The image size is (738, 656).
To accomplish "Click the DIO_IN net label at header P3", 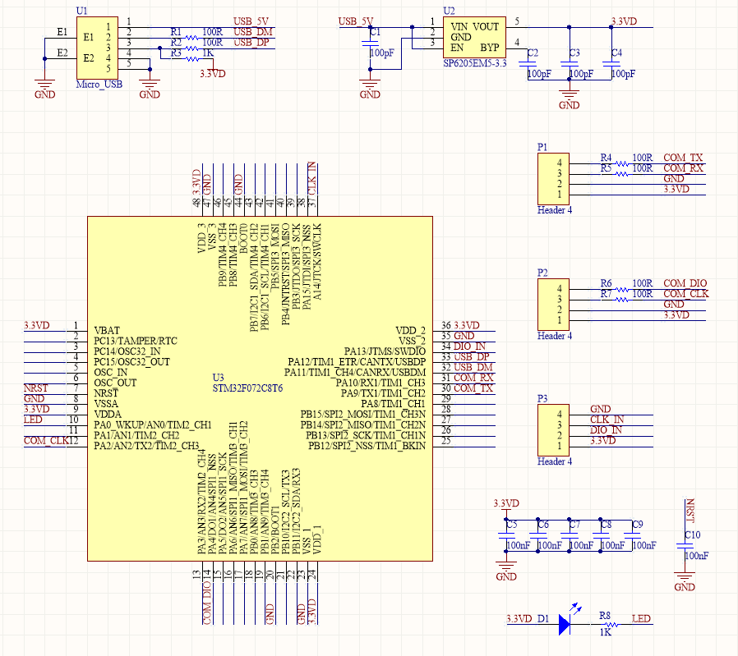I will [x=606, y=430].
